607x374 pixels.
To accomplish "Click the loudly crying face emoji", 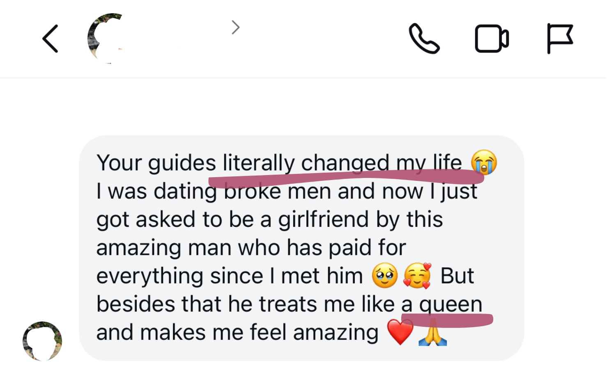I will point(484,162).
